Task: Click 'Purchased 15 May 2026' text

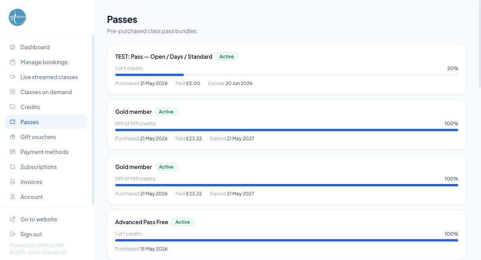Action: (141, 249)
